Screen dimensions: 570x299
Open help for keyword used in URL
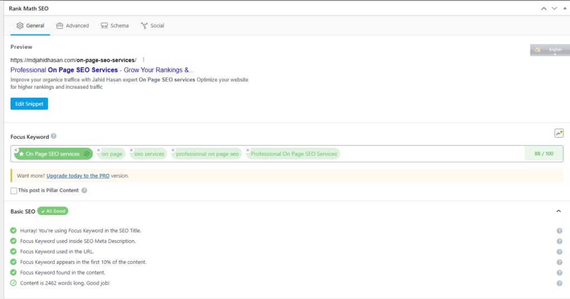[559, 252]
